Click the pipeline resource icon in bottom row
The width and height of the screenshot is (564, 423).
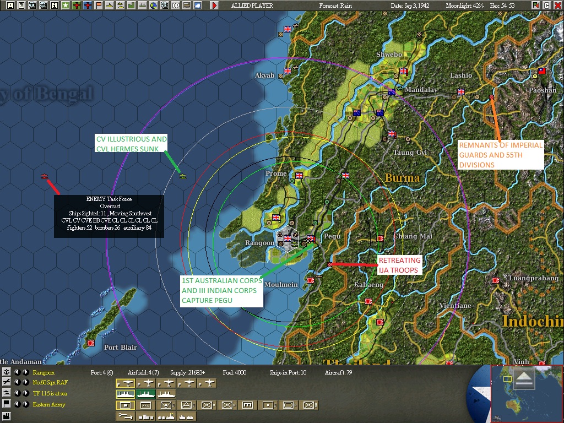point(126,416)
